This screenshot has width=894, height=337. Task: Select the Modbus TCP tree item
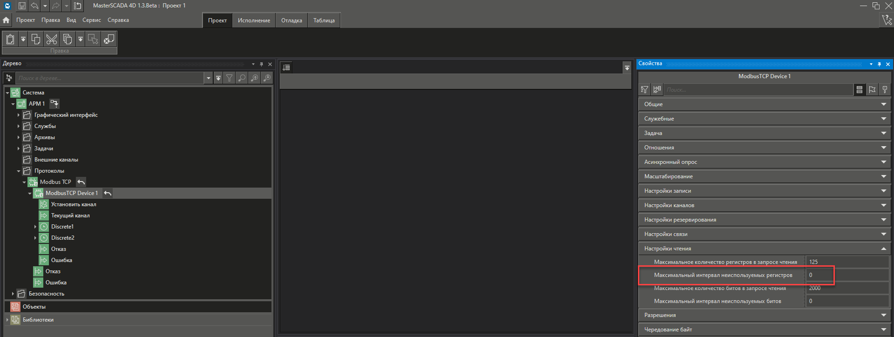[x=55, y=182]
